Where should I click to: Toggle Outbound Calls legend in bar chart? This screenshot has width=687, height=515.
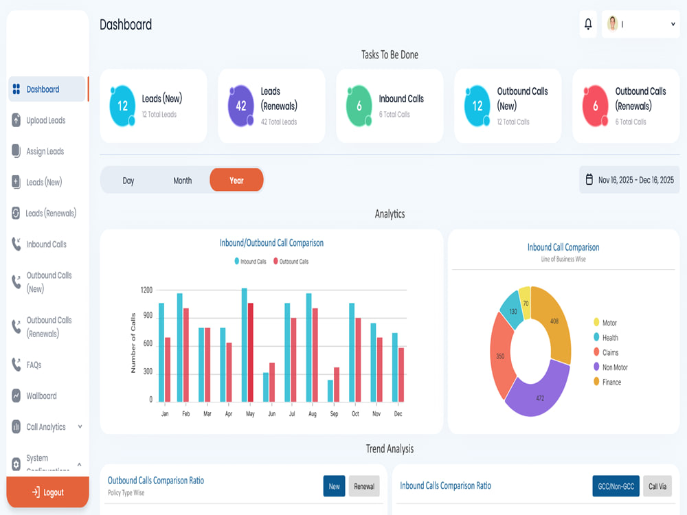(x=291, y=262)
